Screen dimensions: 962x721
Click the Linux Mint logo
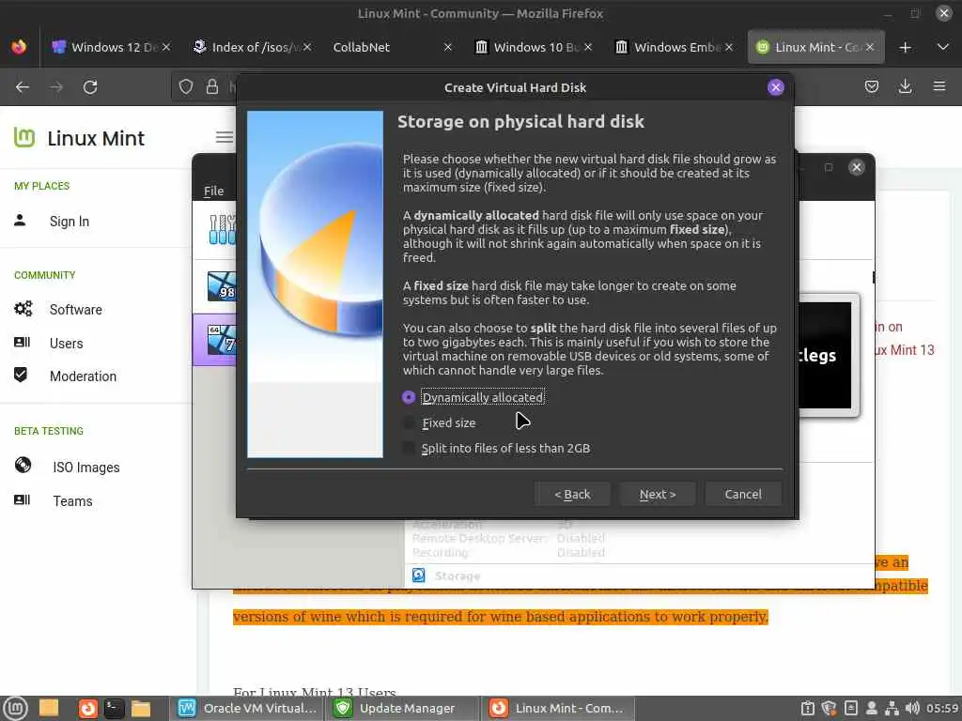pyautogui.click(x=79, y=138)
